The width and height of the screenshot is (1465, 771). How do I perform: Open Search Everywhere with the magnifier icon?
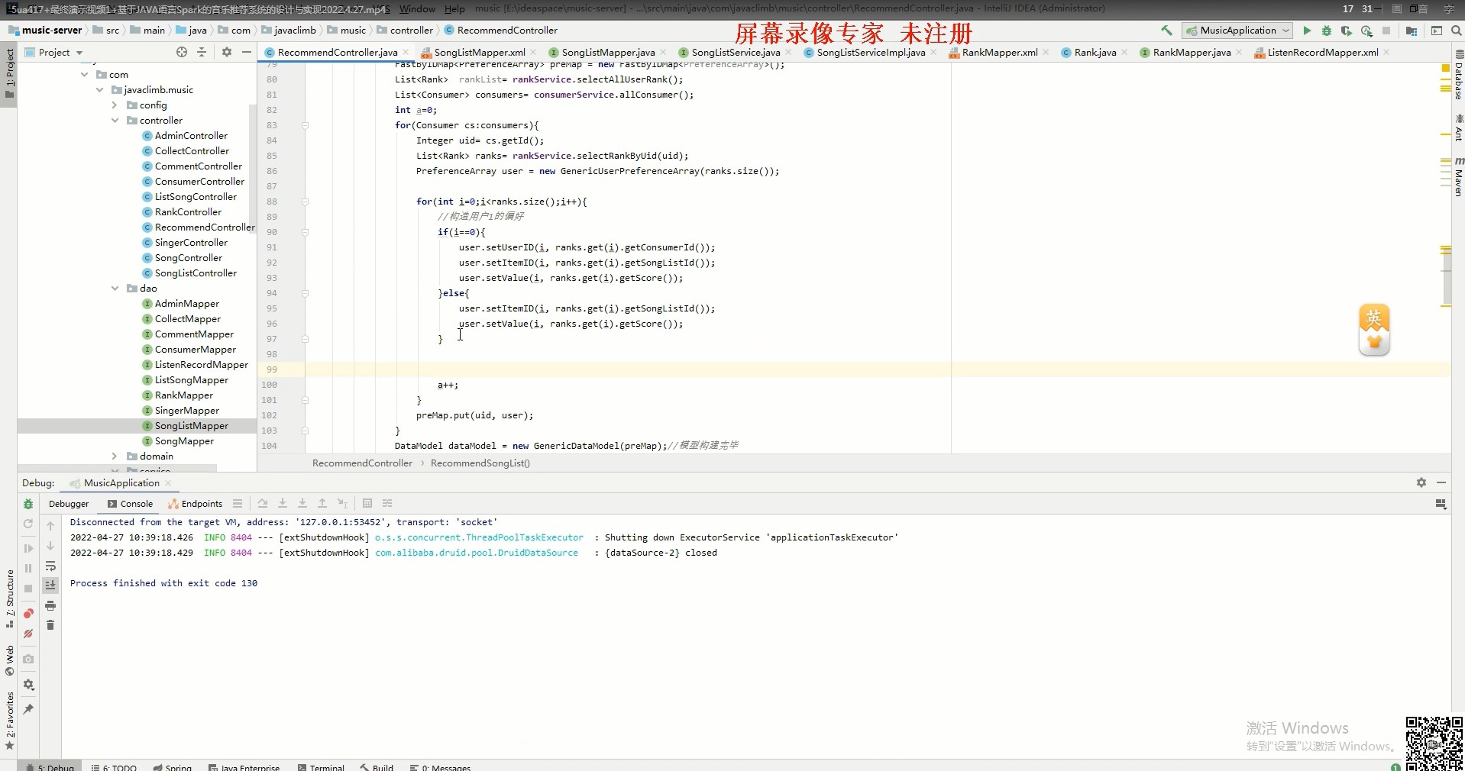click(1457, 31)
